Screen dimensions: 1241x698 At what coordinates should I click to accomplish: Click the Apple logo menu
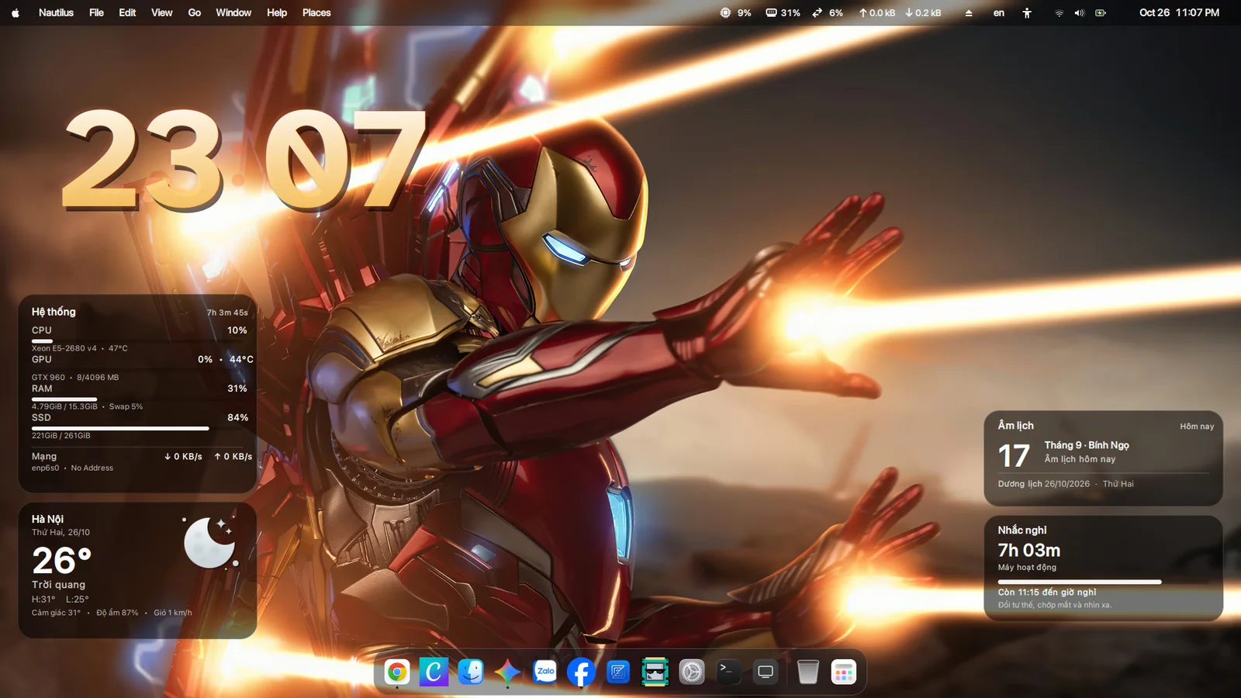click(x=15, y=12)
